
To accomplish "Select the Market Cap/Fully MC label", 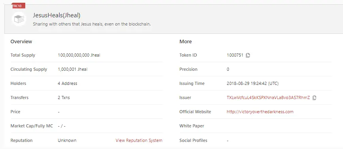I will [x=32, y=126].
